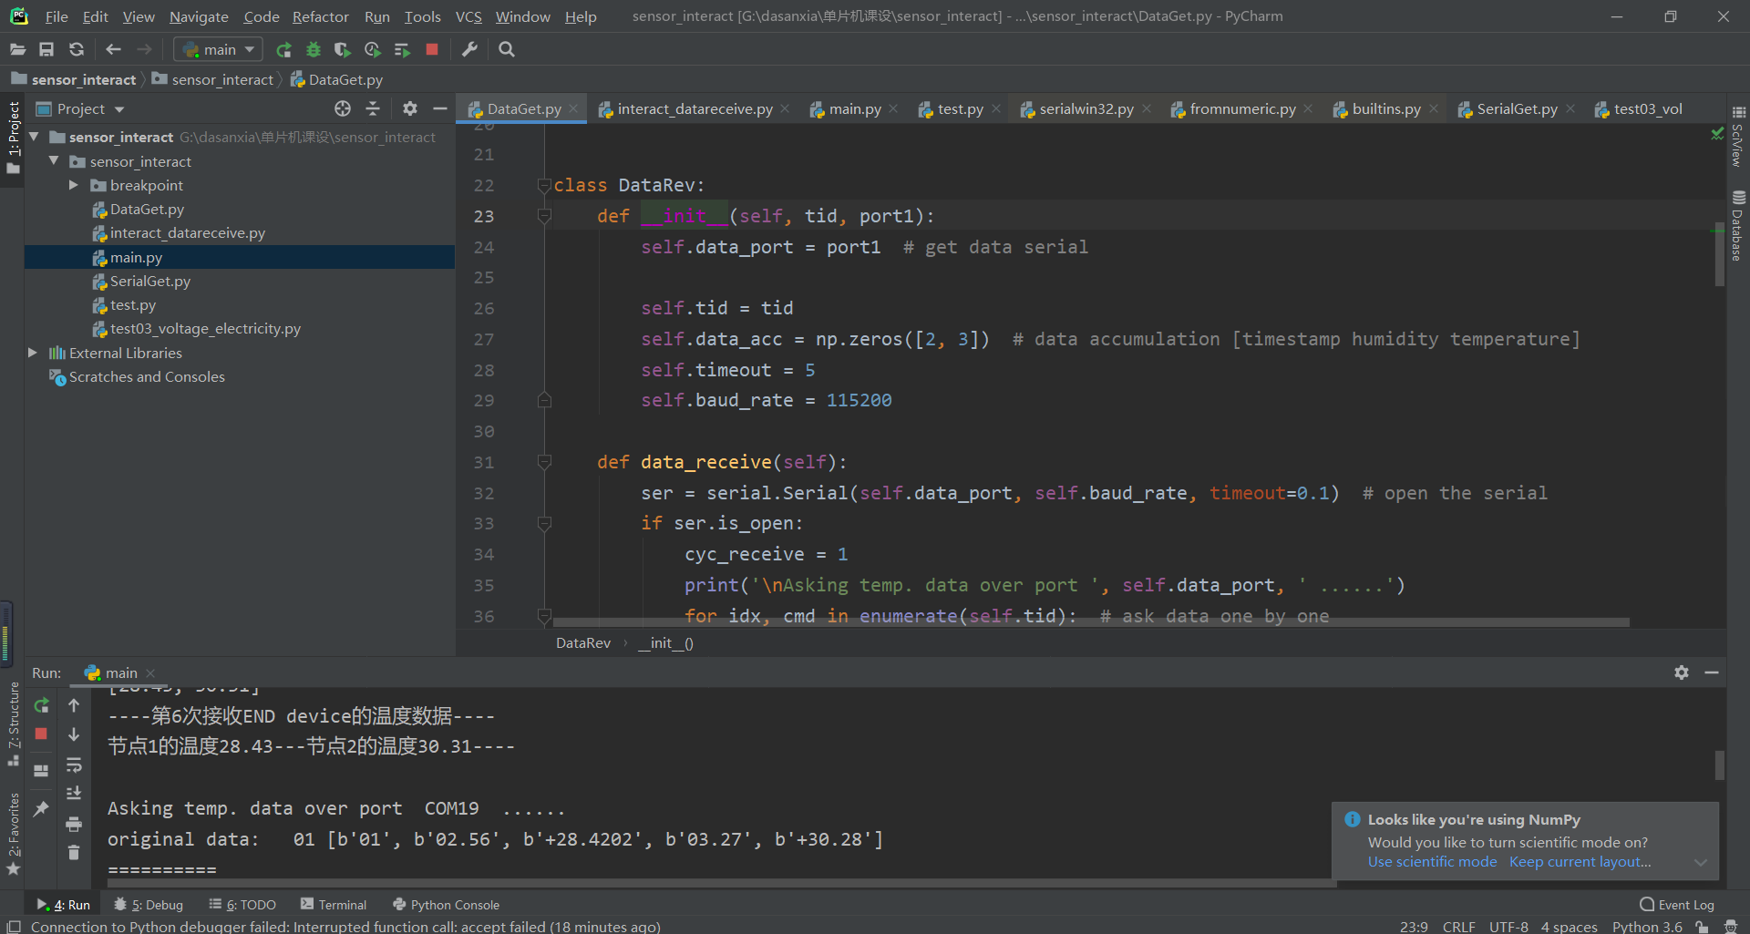Open the Python Console tool window
The width and height of the screenshot is (1750, 934).
pyautogui.click(x=446, y=905)
